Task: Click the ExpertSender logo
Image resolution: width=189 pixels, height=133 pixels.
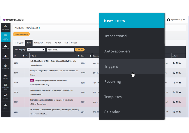Action: (13, 20)
